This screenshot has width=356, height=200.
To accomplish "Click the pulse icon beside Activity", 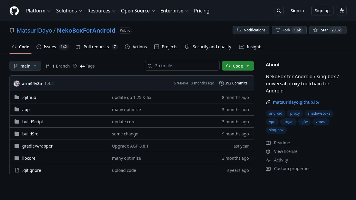I will click(268, 160).
